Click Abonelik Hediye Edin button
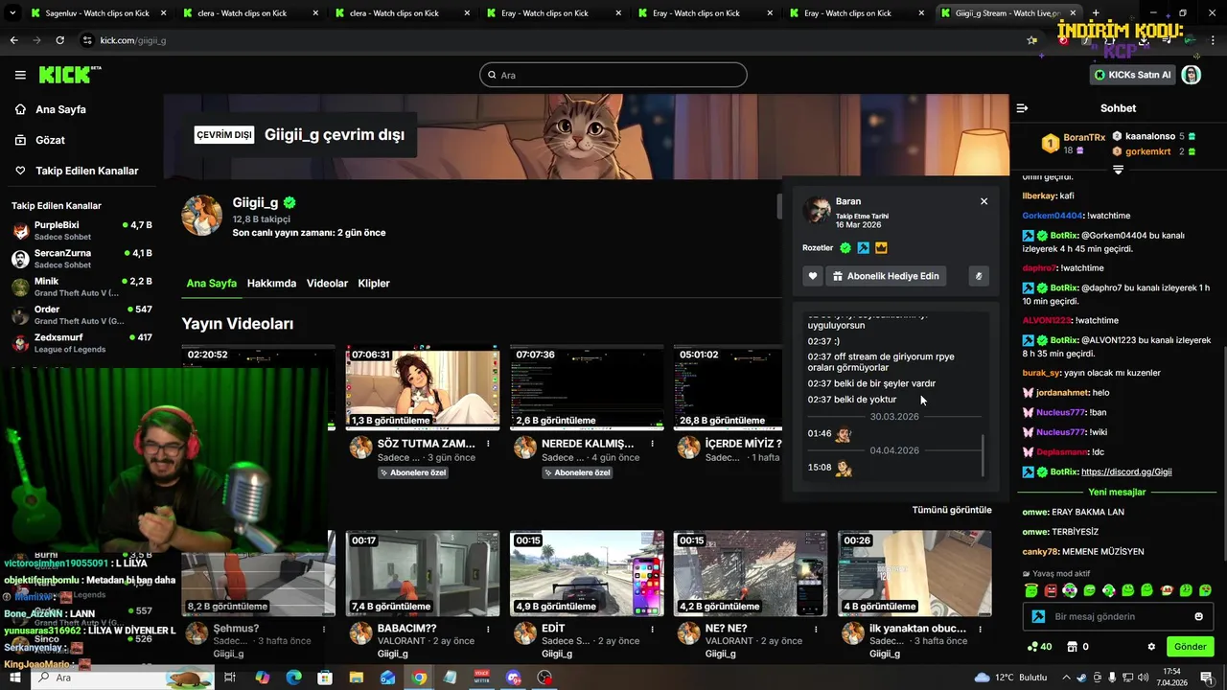1227x690 pixels. pyautogui.click(x=886, y=276)
